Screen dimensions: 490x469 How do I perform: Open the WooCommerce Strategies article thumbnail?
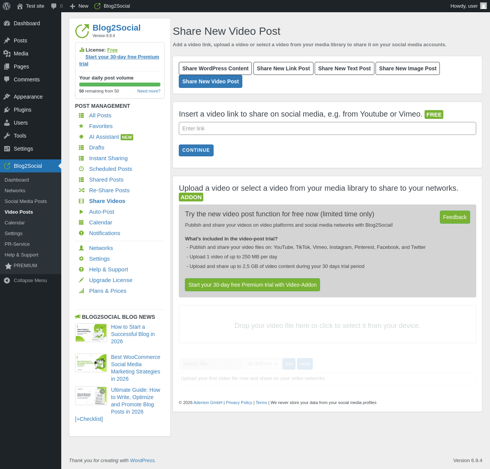pos(91,363)
